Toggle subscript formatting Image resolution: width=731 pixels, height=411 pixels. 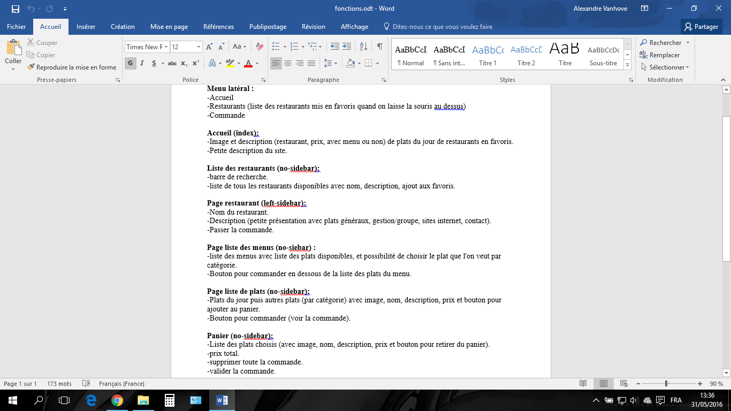[184, 63]
